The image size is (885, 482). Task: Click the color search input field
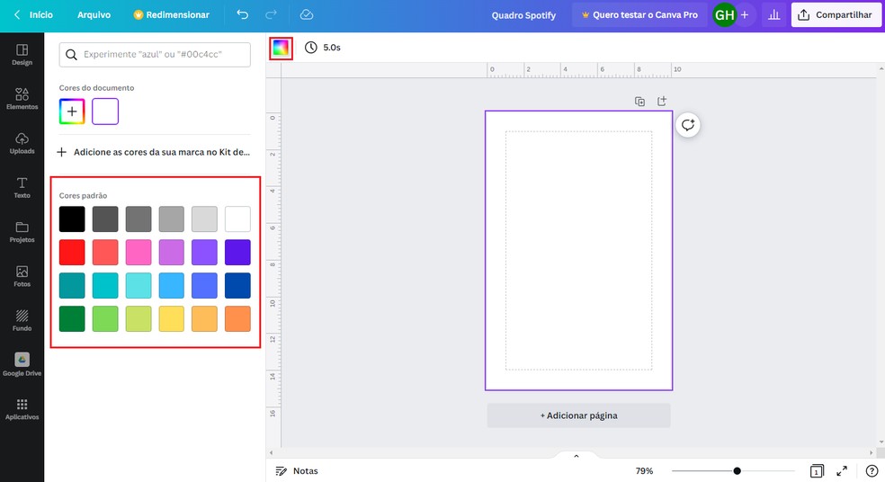[155, 55]
